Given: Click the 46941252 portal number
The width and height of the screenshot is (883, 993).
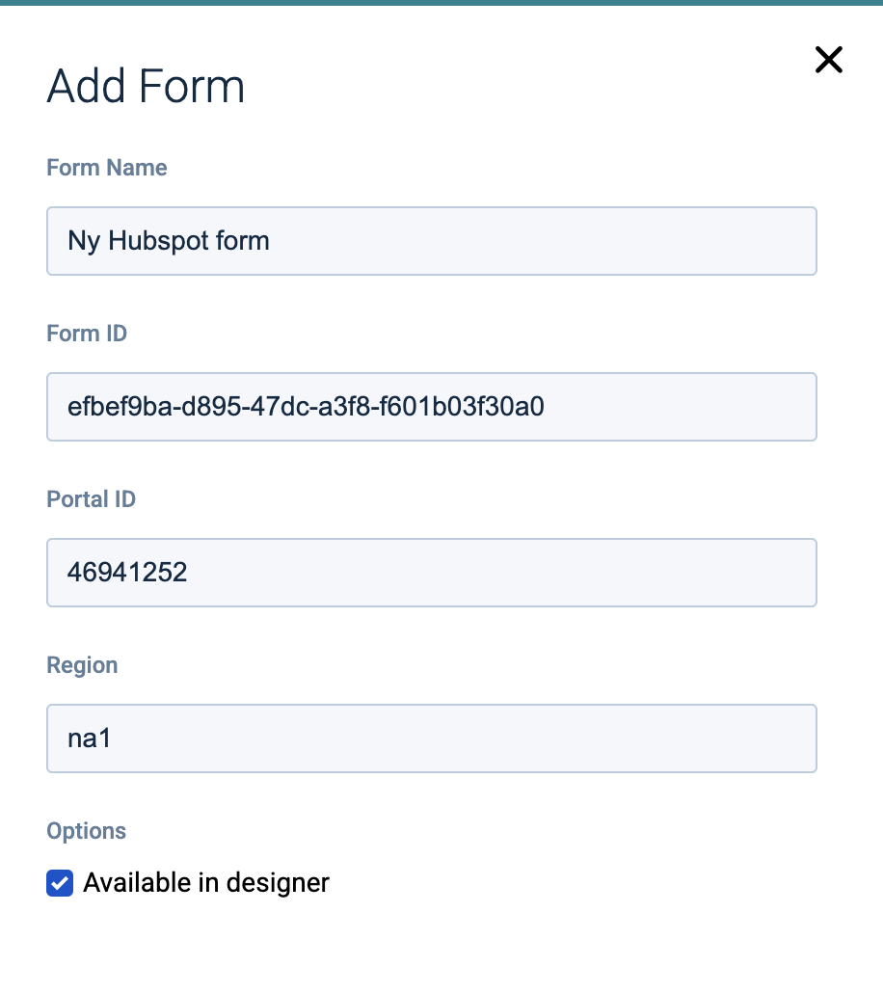Looking at the screenshot, I should 127,573.
